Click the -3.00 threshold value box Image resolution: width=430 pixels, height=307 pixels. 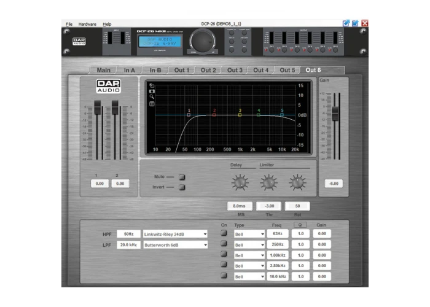click(x=269, y=206)
